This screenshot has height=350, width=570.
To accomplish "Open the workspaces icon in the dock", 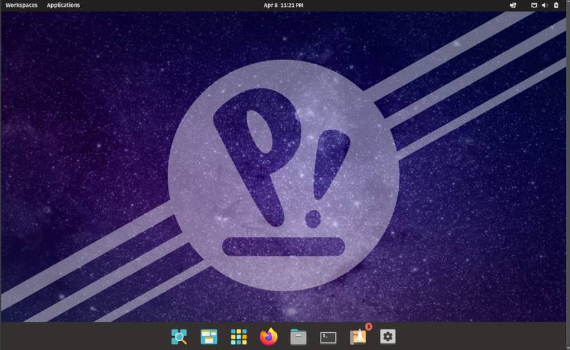I will pyautogui.click(x=209, y=337).
